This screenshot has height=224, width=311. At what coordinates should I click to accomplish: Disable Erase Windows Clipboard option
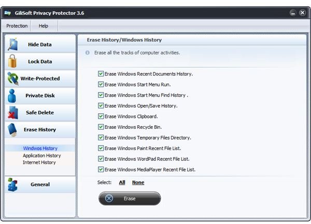(101, 116)
